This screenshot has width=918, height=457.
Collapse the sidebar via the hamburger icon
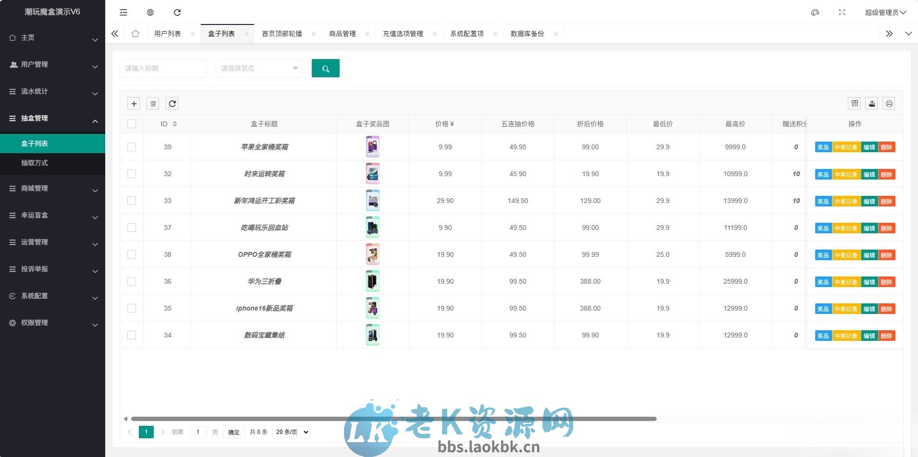pos(123,12)
